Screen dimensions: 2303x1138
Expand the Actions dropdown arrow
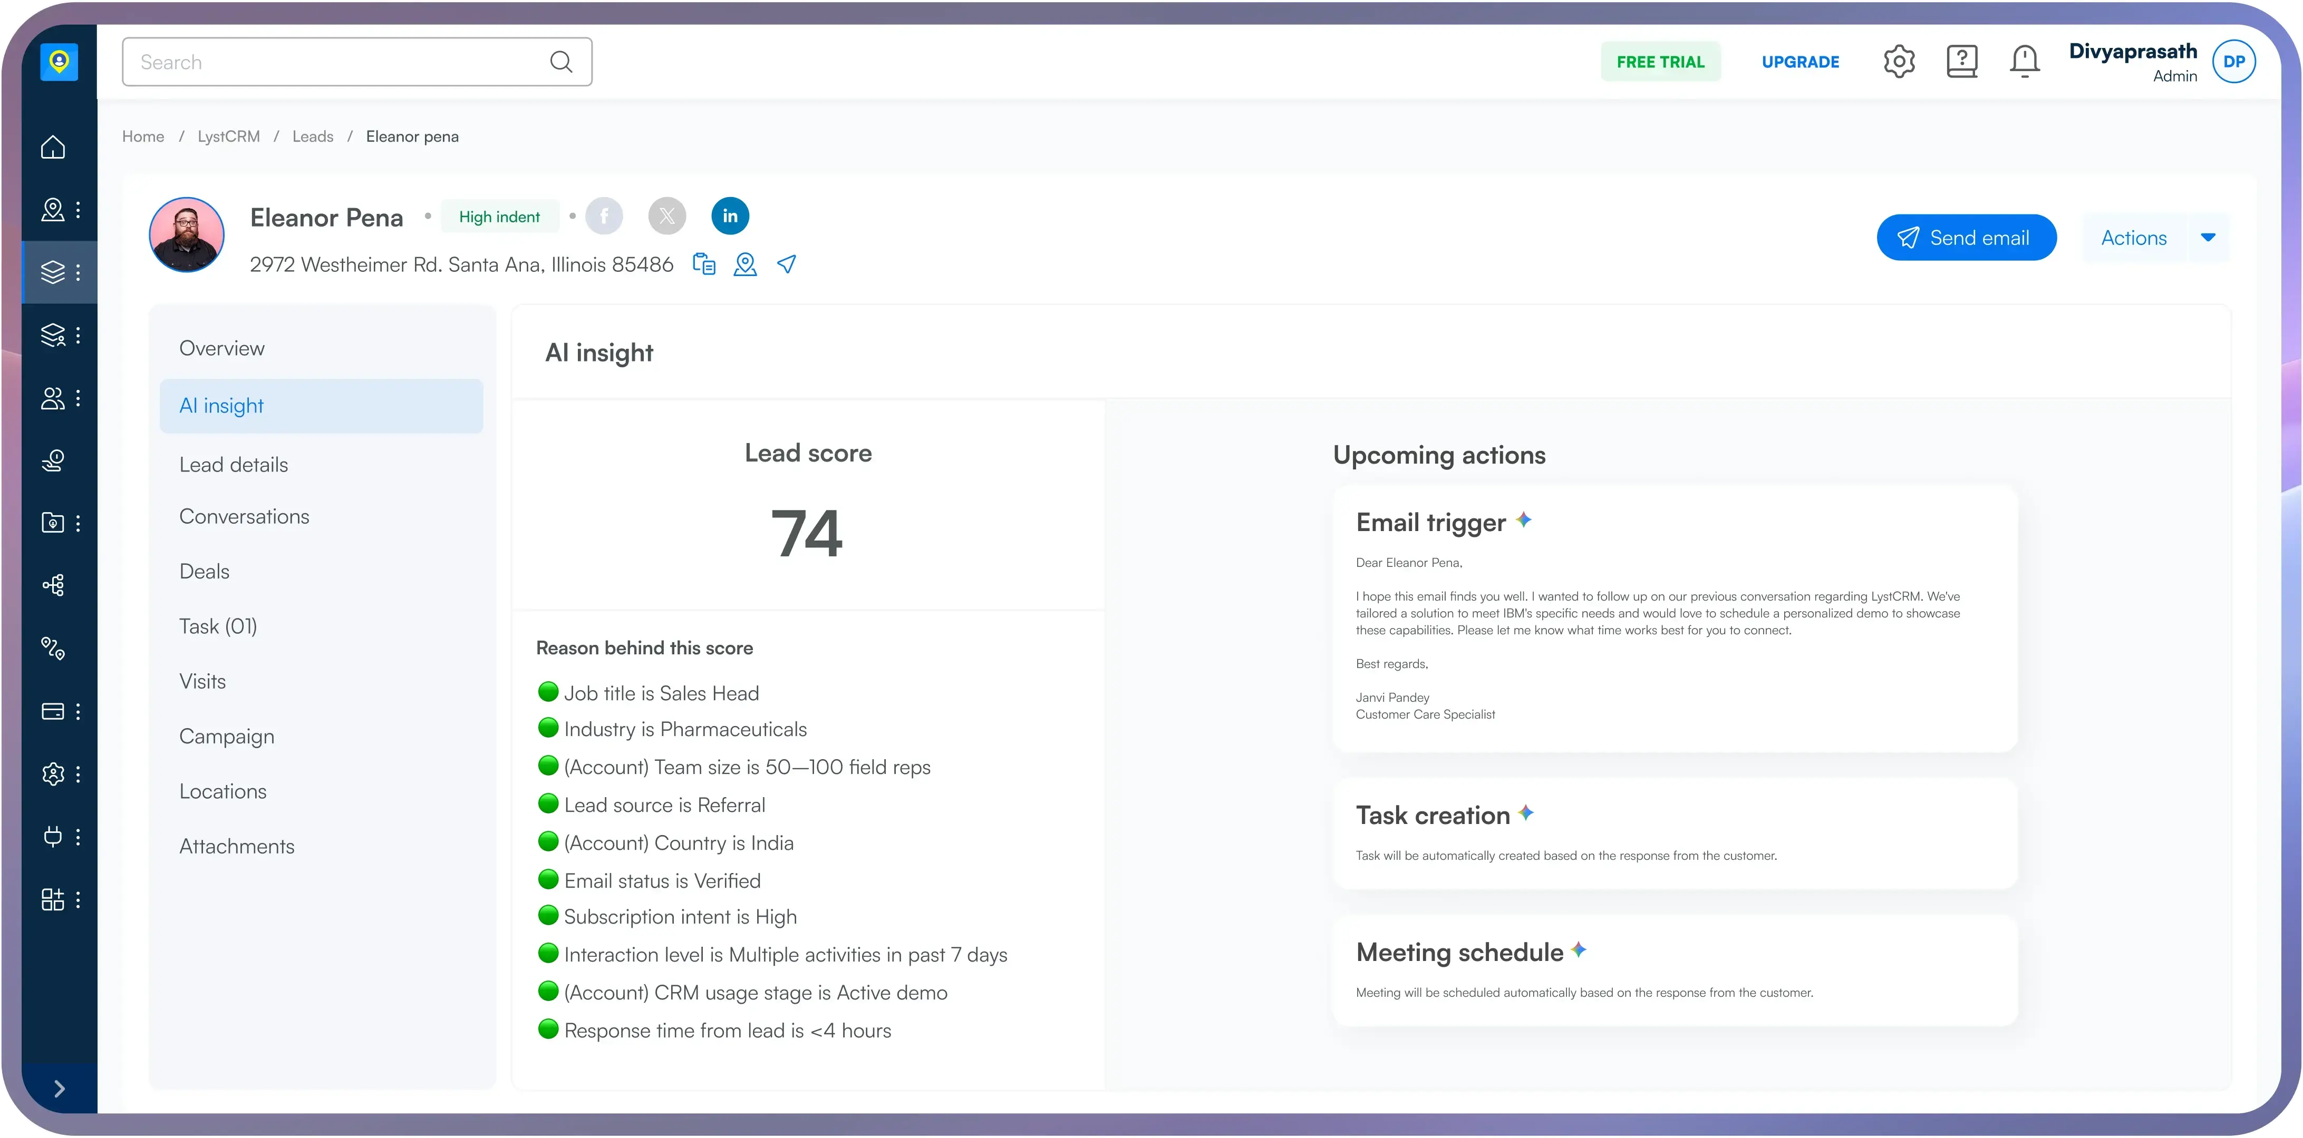(x=2208, y=238)
